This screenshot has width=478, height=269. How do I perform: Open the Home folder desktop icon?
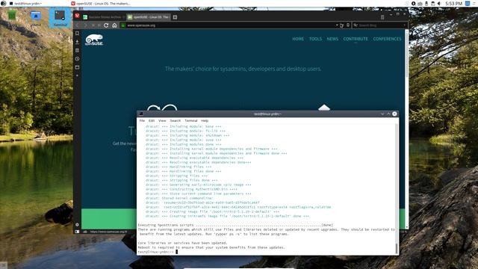pyautogui.click(x=36, y=17)
